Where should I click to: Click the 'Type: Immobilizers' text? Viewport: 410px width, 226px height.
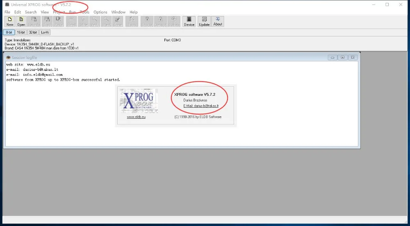18,40
